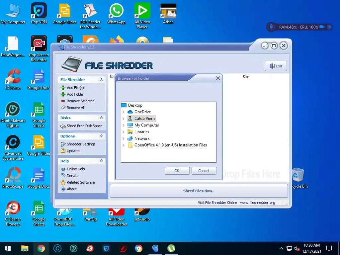Open the PDF Reader for Windows shortcut
Screen dimensions: 340x255
[x=90, y=16]
